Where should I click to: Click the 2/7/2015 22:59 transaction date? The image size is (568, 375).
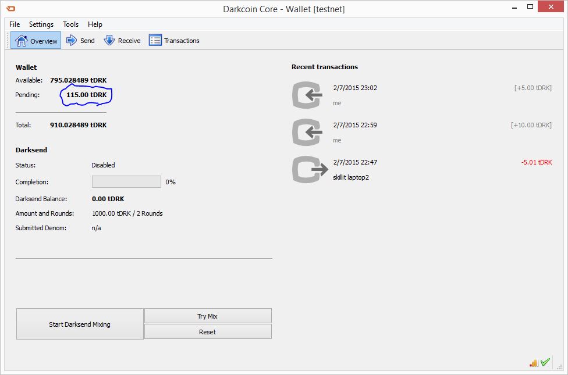tap(355, 125)
